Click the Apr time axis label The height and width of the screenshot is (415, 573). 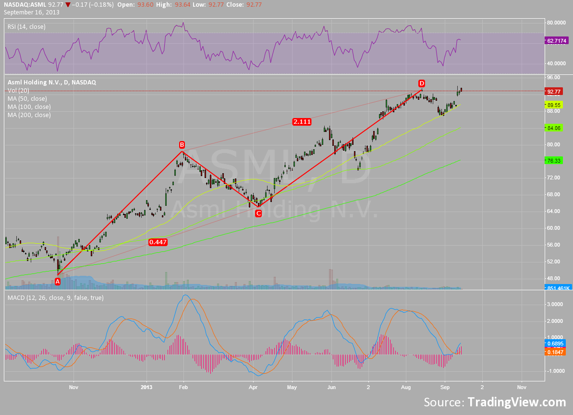[x=253, y=387]
